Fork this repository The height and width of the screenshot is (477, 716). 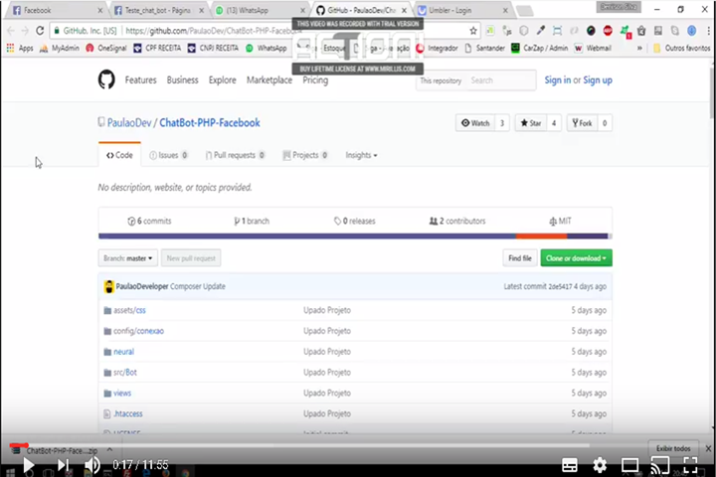[x=582, y=123]
